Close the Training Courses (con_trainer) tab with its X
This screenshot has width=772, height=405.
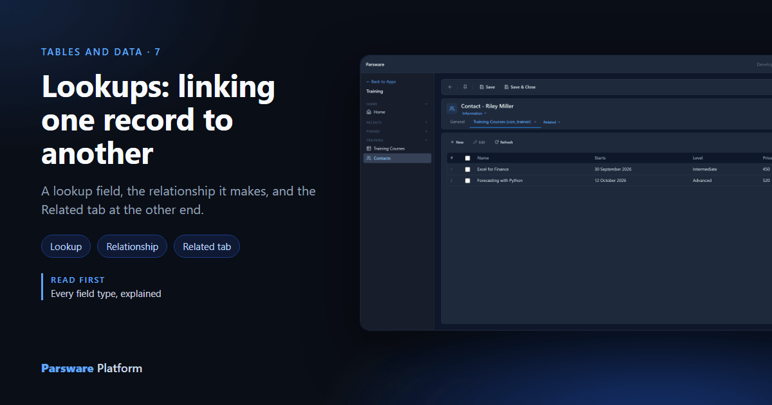pyautogui.click(x=535, y=122)
